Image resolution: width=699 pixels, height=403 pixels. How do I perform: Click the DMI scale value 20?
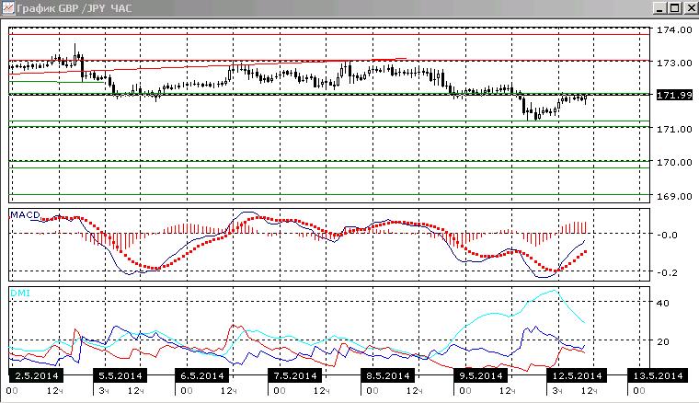(x=663, y=341)
